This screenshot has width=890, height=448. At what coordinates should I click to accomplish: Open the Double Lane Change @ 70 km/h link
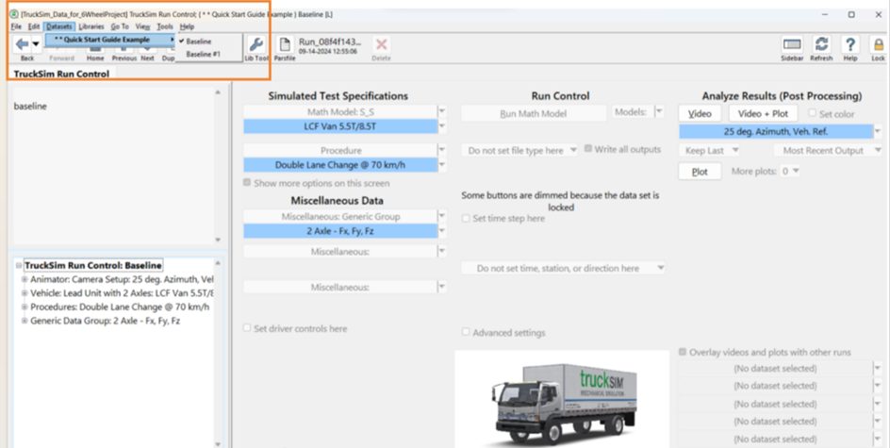click(340, 165)
